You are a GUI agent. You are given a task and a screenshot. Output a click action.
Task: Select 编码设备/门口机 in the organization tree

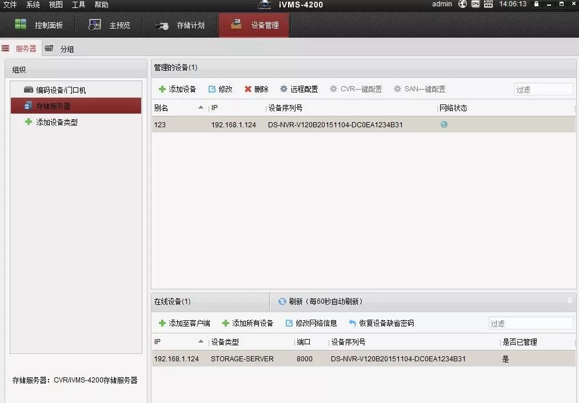(76, 90)
